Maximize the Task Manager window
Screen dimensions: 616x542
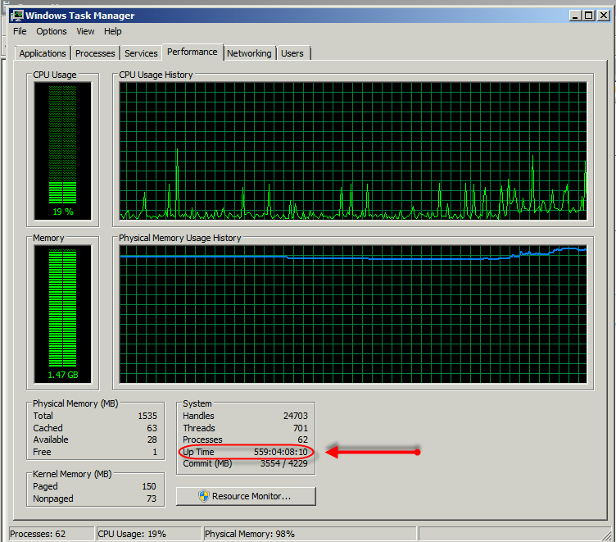click(x=588, y=16)
